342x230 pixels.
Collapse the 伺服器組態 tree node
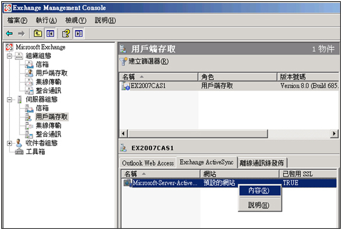coord(9,100)
